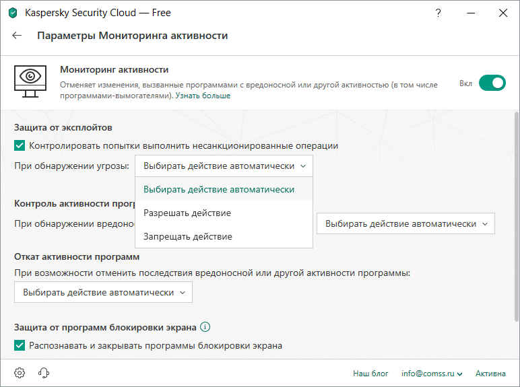The height and width of the screenshot is (387, 520).
Task: Click the Защита от эксплойтов heading
Action: (63, 128)
